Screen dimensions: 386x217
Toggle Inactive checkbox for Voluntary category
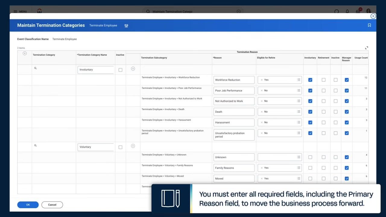pos(120,147)
